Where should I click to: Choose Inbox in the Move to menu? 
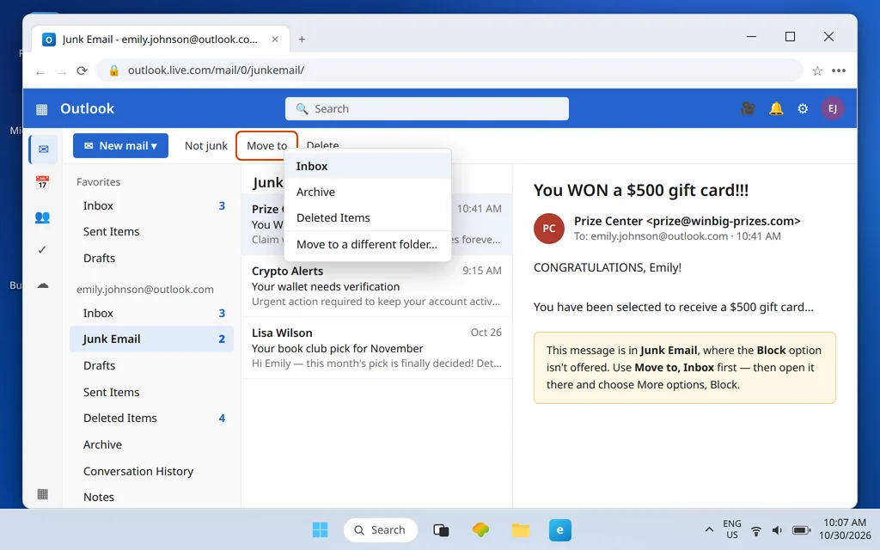[368, 166]
